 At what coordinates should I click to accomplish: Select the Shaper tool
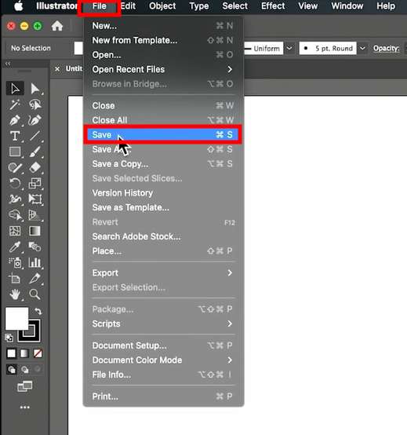(x=15, y=167)
